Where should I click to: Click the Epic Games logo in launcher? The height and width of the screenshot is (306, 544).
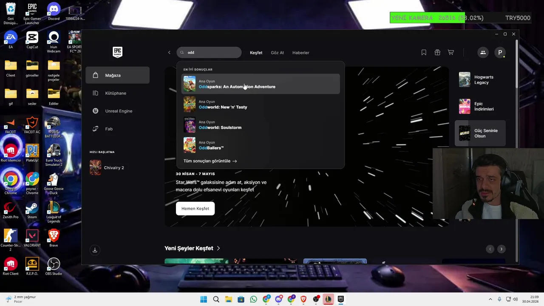[x=117, y=52]
